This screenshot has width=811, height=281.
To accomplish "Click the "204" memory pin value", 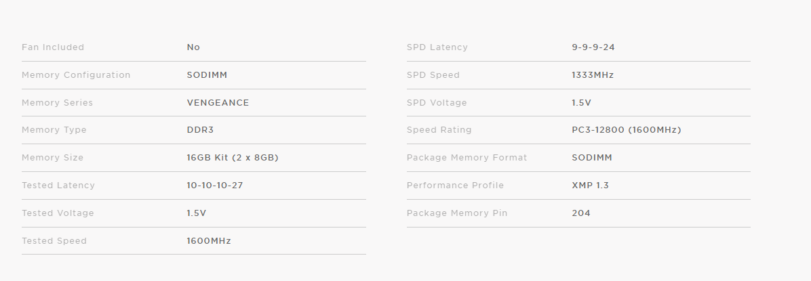I will (581, 213).
